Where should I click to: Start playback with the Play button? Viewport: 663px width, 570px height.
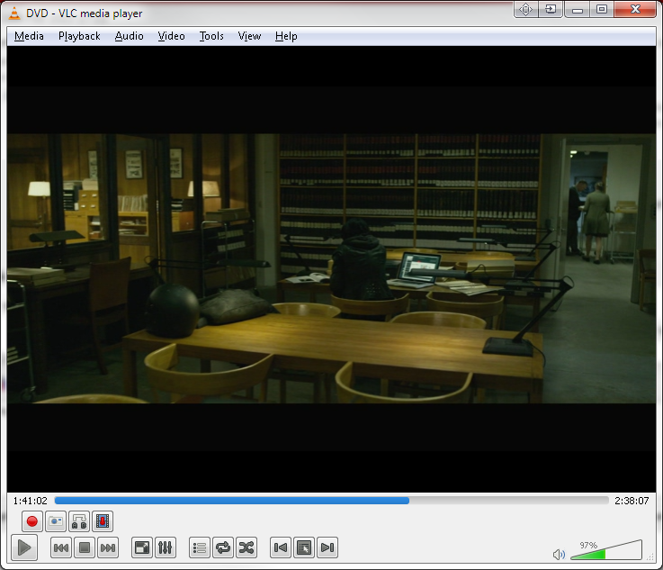(24, 547)
